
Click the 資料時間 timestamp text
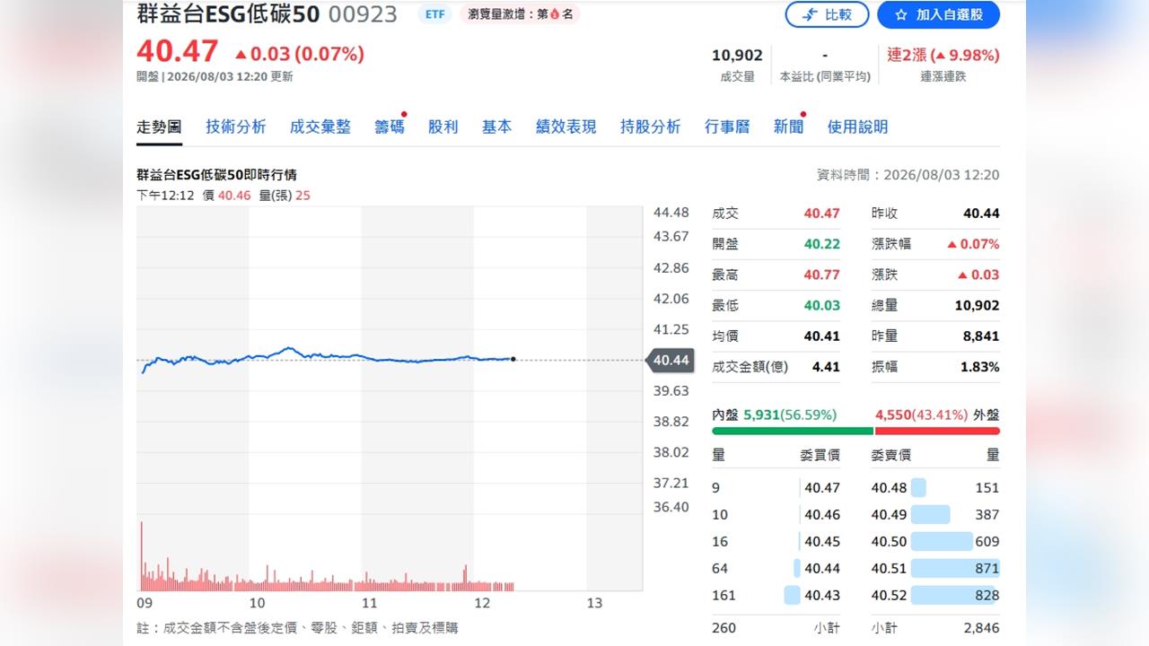908,175
